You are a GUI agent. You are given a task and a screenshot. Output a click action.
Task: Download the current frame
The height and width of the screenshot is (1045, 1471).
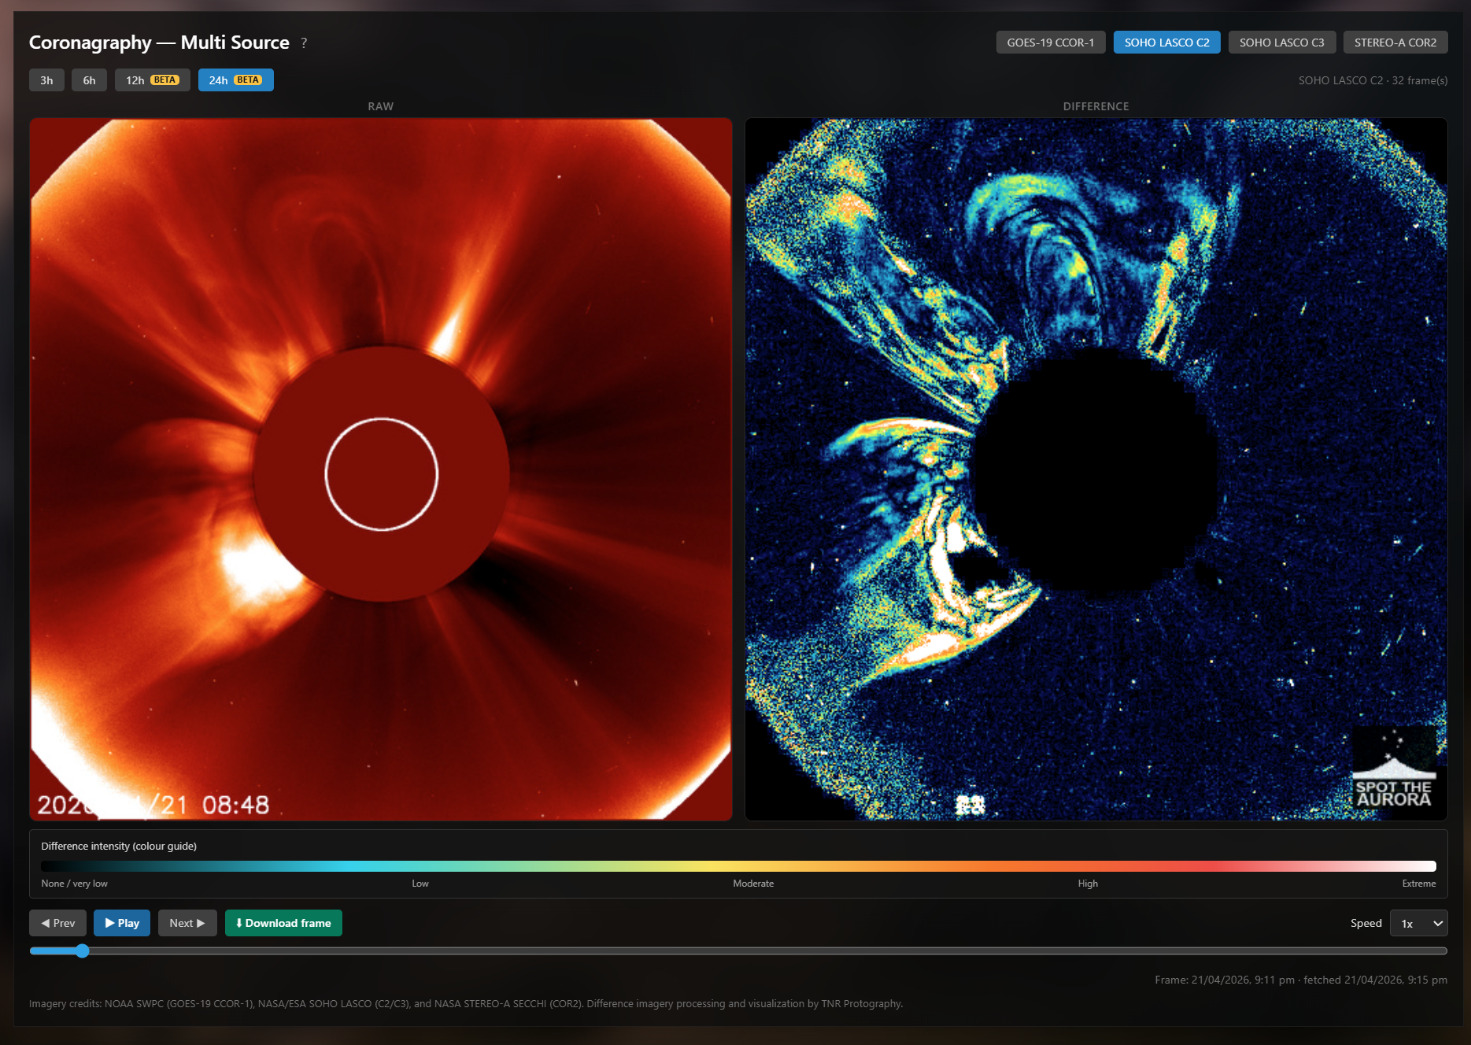(283, 923)
